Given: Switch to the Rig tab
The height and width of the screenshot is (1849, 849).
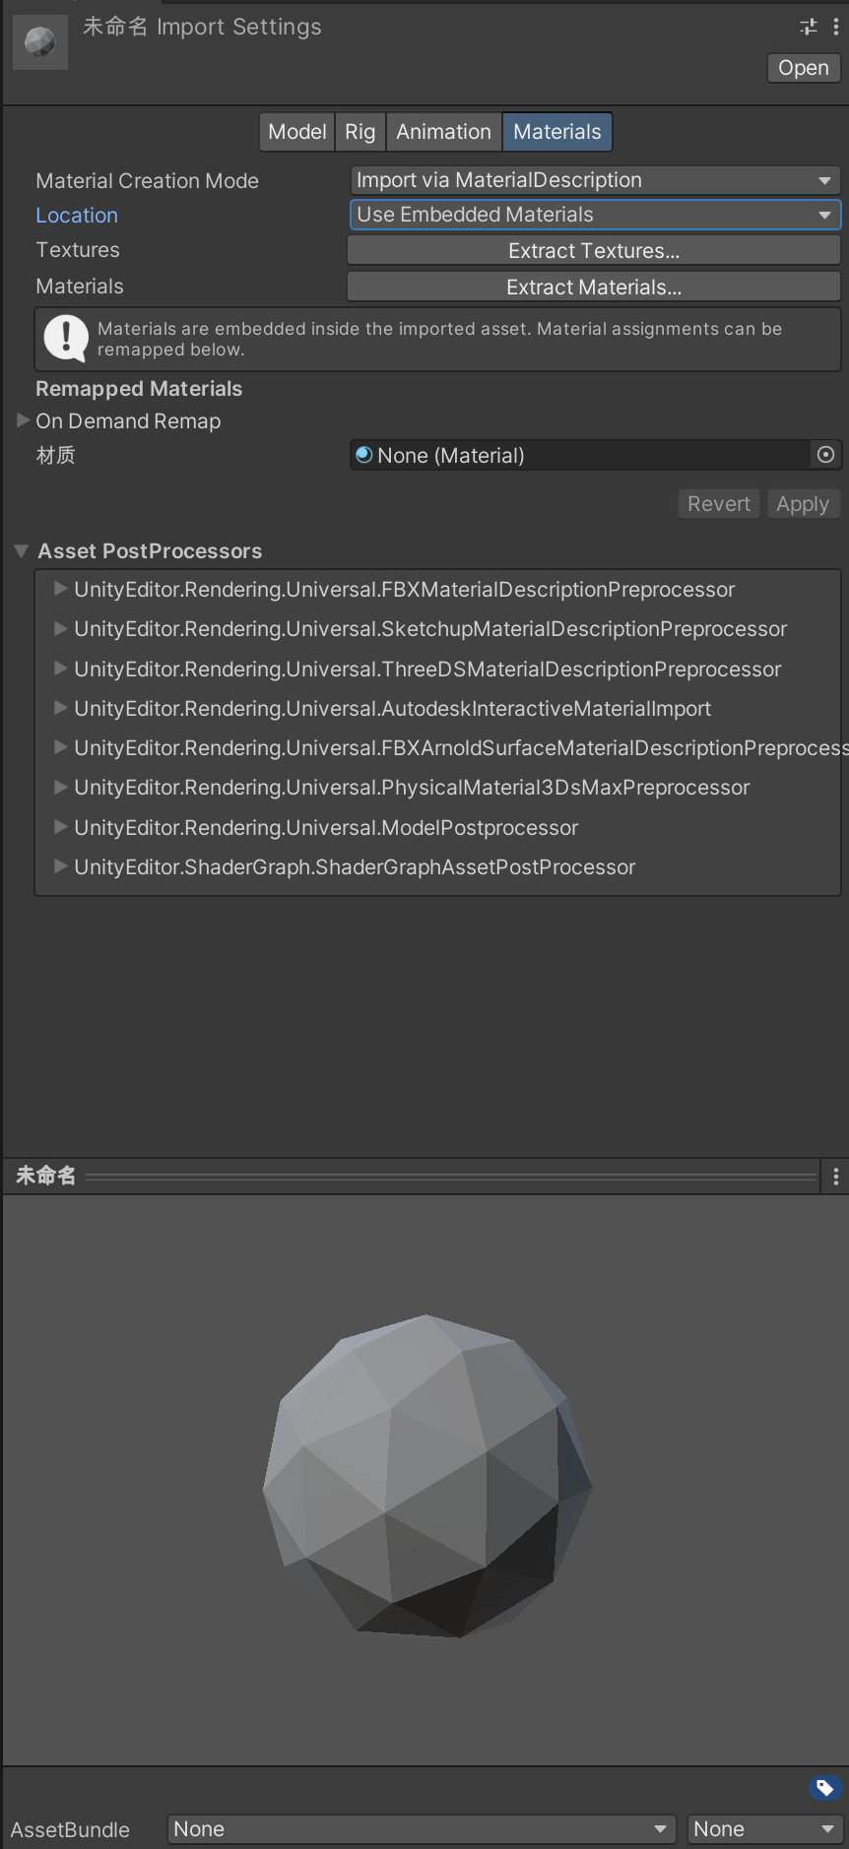Looking at the screenshot, I should 359,131.
